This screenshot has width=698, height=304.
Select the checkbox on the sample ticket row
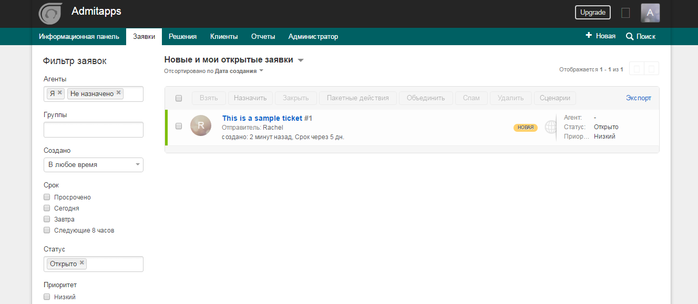pyautogui.click(x=179, y=126)
